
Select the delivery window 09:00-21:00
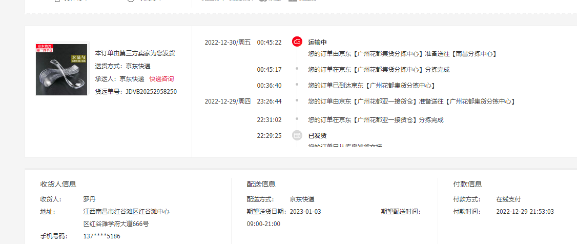click(263, 224)
